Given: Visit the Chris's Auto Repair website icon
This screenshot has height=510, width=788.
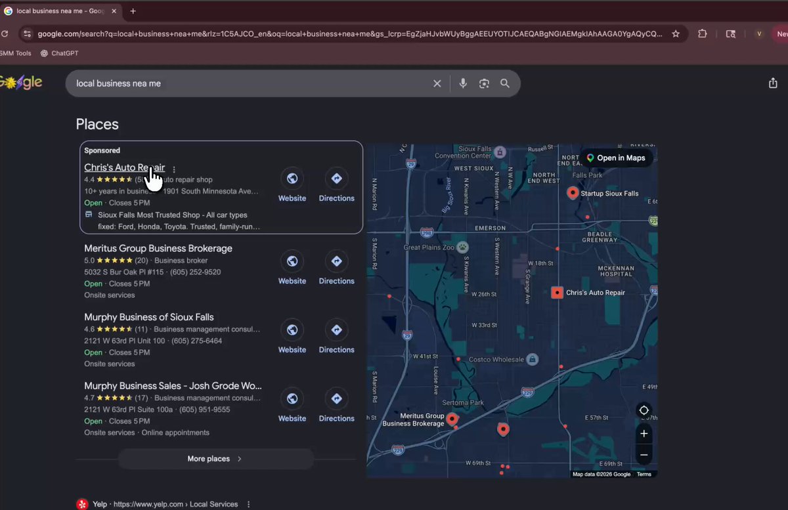Looking at the screenshot, I should tap(292, 178).
